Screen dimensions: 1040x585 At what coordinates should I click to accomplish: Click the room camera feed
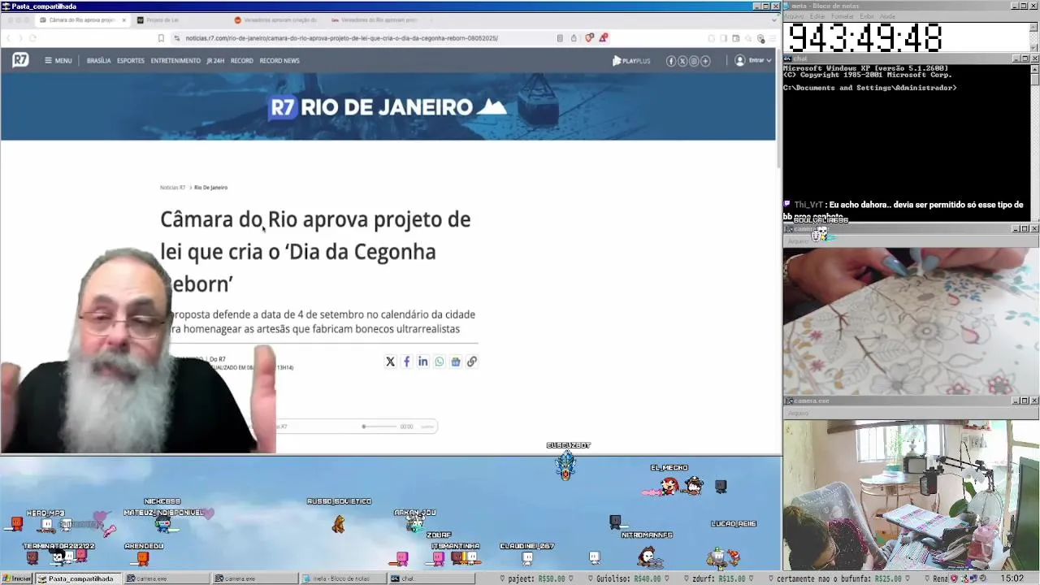click(911, 495)
